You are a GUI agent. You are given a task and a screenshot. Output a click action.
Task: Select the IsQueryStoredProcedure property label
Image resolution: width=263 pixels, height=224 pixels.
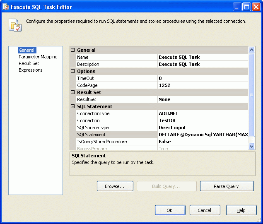116,142
